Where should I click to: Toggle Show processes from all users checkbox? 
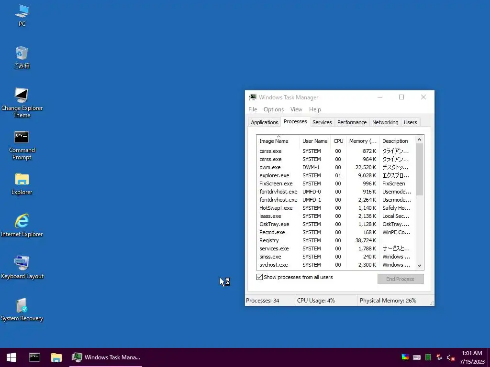(259, 277)
